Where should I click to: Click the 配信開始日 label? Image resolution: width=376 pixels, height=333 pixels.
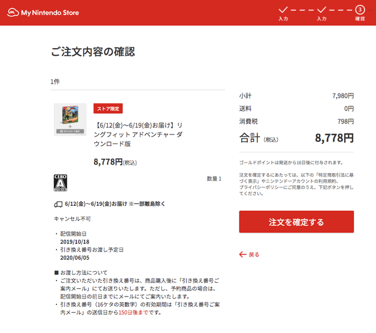(74, 233)
